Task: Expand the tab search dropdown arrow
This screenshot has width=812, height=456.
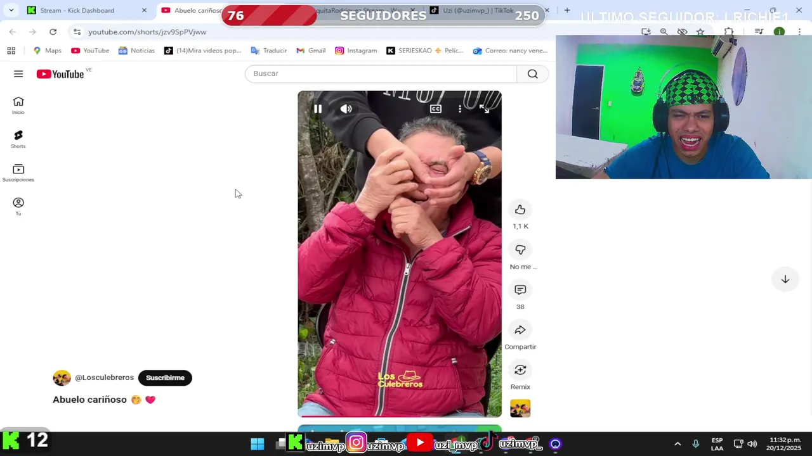Action: click(x=11, y=10)
